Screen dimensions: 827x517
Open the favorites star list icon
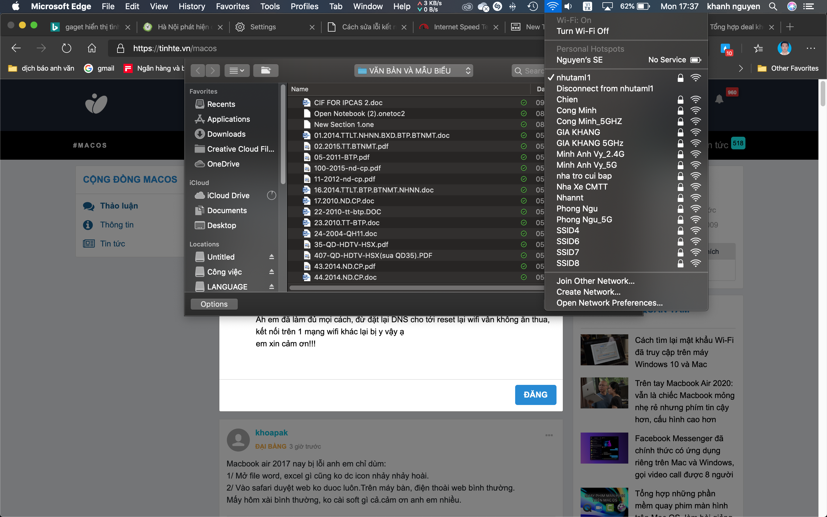pos(758,49)
